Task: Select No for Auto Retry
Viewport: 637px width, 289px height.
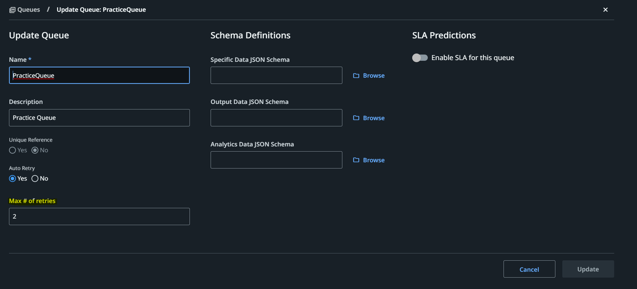Action: pos(35,179)
